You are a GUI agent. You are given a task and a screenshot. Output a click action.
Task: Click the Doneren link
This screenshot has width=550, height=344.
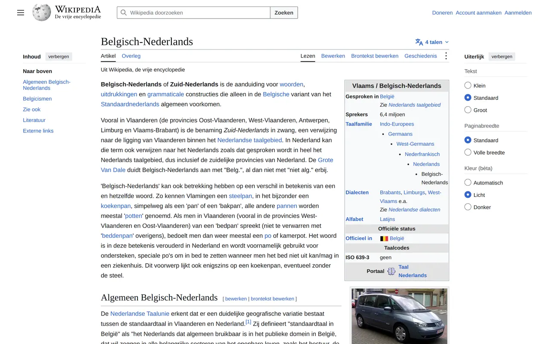coord(442,12)
